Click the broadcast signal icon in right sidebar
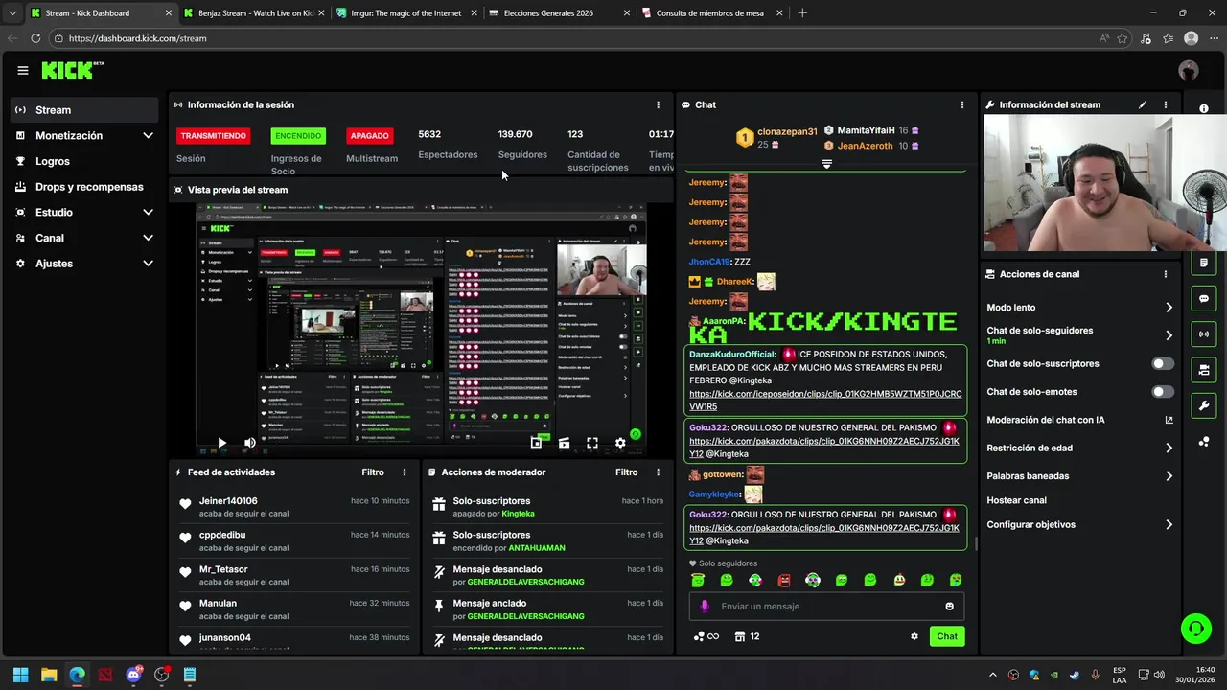The width and height of the screenshot is (1227, 690). pos(1204,333)
